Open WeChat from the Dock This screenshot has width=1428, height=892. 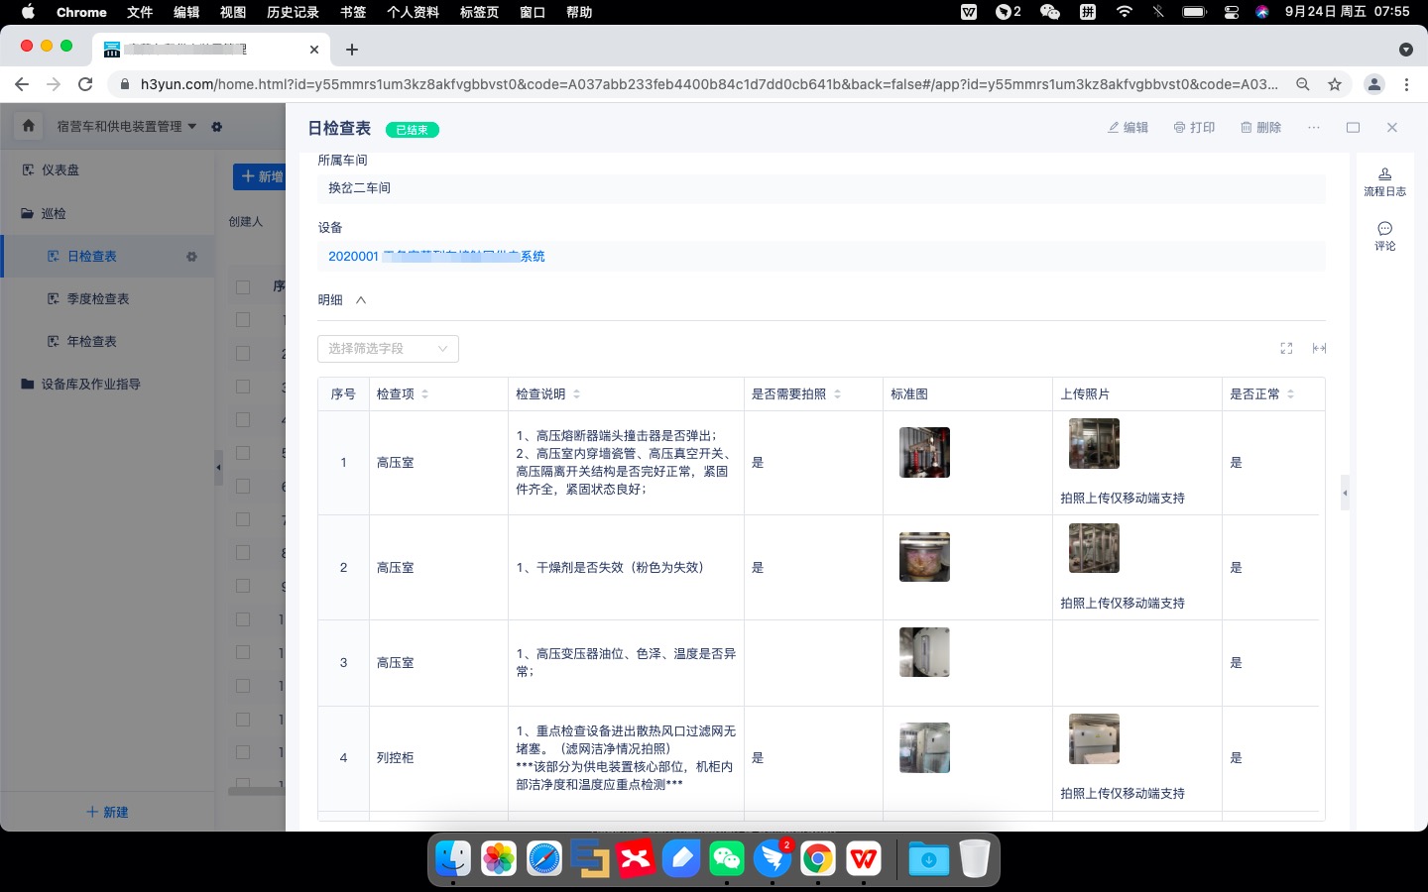(727, 858)
